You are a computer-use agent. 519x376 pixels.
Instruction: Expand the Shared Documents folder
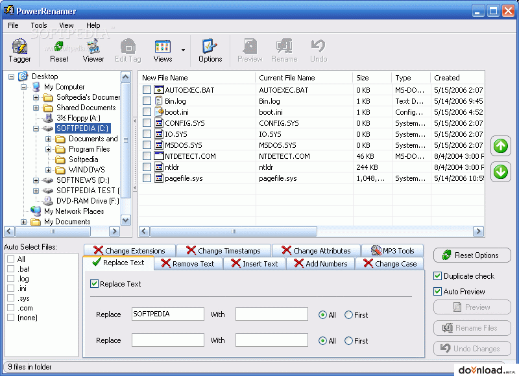[x=36, y=108]
